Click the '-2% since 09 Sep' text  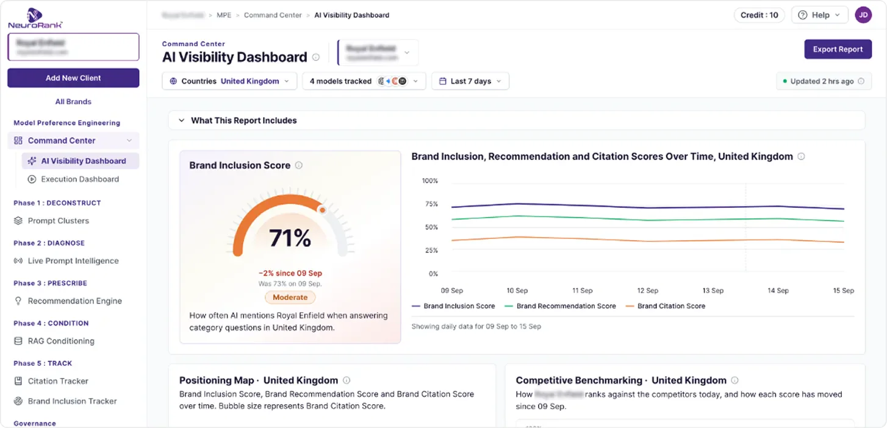[290, 273]
